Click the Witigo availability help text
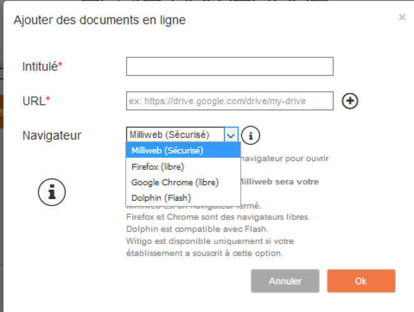The height and width of the screenshot is (312, 414). pyautogui.click(x=210, y=247)
